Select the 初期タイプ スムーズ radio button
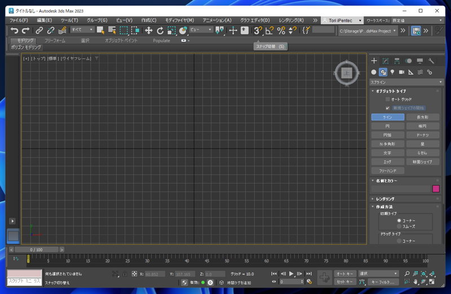Viewport: 451px width, 294px height. (399, 226)
